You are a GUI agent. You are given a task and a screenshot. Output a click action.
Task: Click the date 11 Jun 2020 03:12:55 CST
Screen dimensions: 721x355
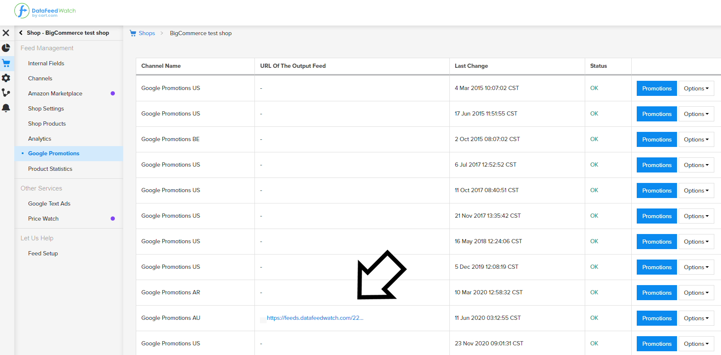click(488, 318)
